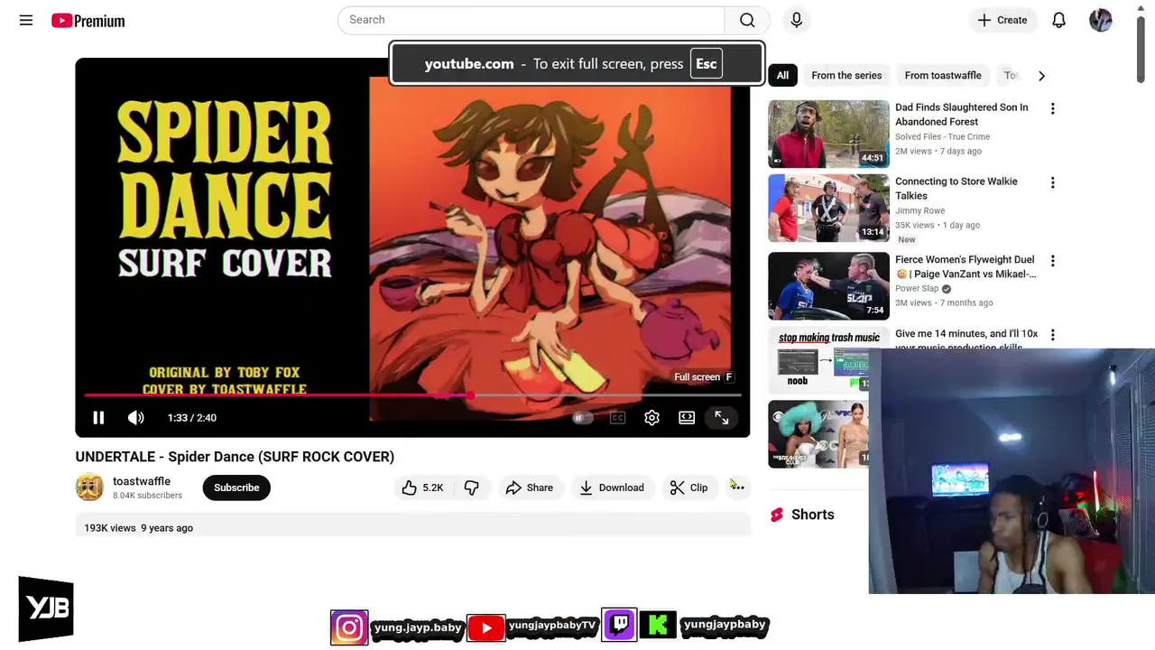
Task: Enter full screen mode
Action: 722,418
